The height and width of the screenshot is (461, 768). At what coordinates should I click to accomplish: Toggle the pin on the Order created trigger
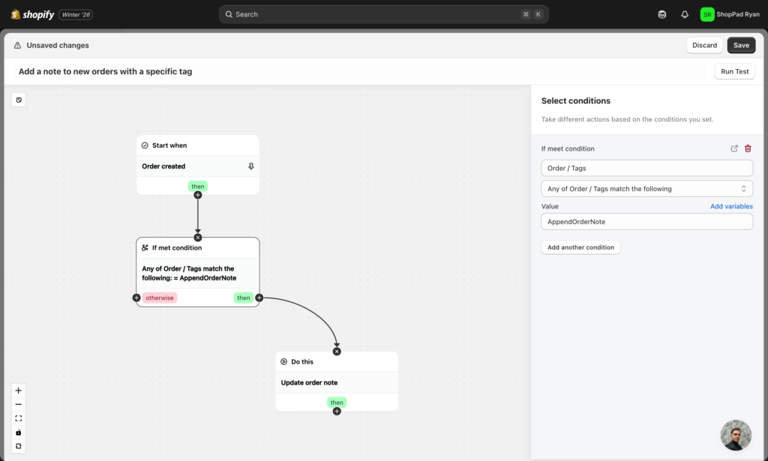(x=251, y=166)
